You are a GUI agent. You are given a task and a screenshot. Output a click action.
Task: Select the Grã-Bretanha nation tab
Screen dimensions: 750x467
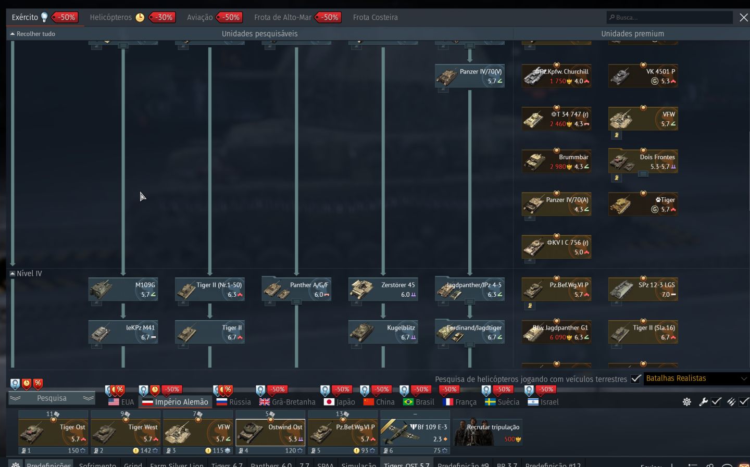[x=287, y=402]
